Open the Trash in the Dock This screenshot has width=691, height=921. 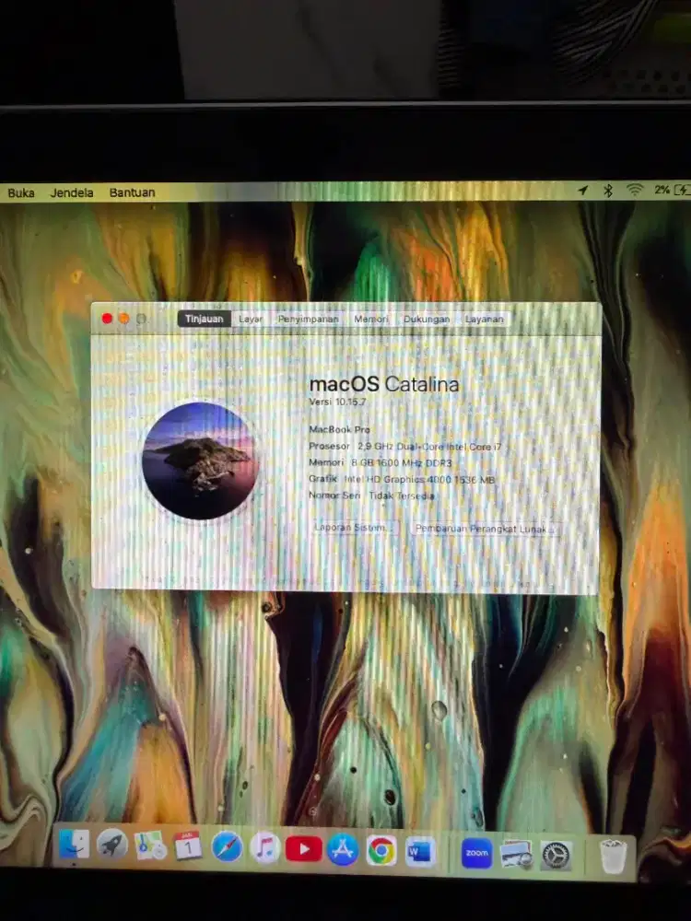click(613, 857)
